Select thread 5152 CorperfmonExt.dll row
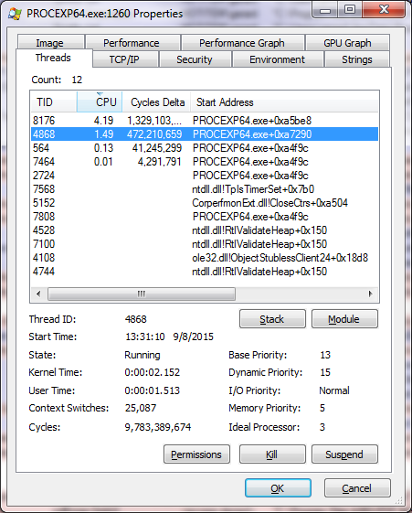Screen dimensions: 412x513 tap(205, 203)
